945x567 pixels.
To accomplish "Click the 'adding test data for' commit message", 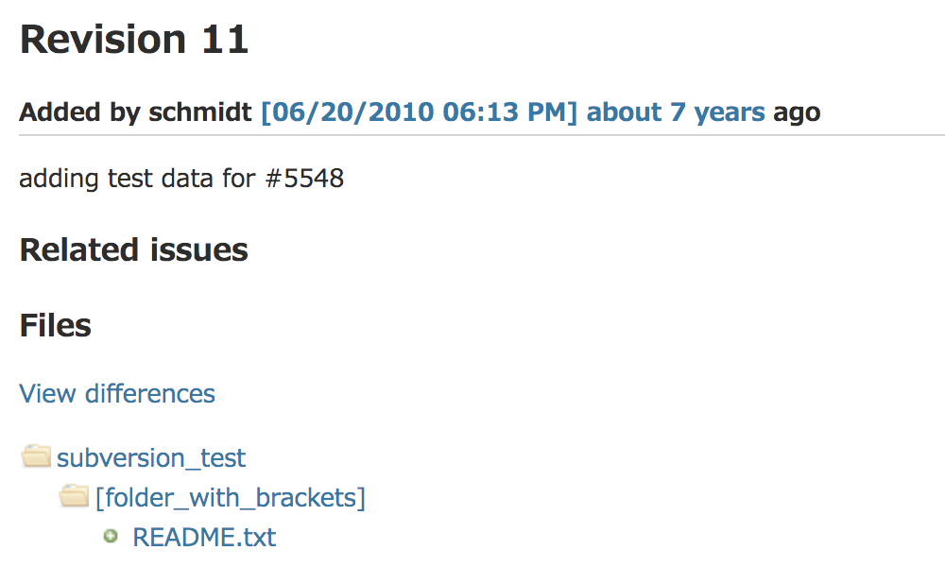I will click(137, 179).
